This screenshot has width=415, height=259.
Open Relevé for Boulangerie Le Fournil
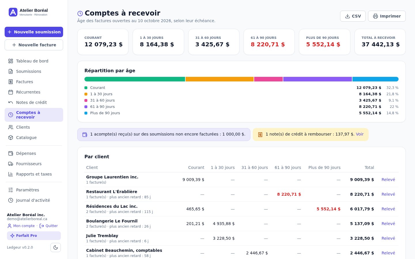[388, 224]
